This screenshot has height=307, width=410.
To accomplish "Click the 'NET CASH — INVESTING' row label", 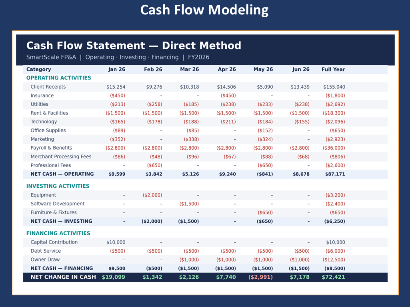I will point(62,221).
